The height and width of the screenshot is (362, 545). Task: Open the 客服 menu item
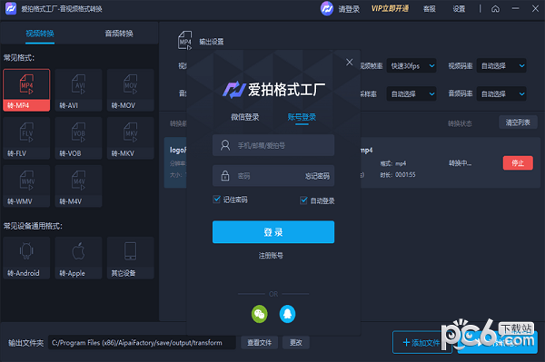pos(430,9)
